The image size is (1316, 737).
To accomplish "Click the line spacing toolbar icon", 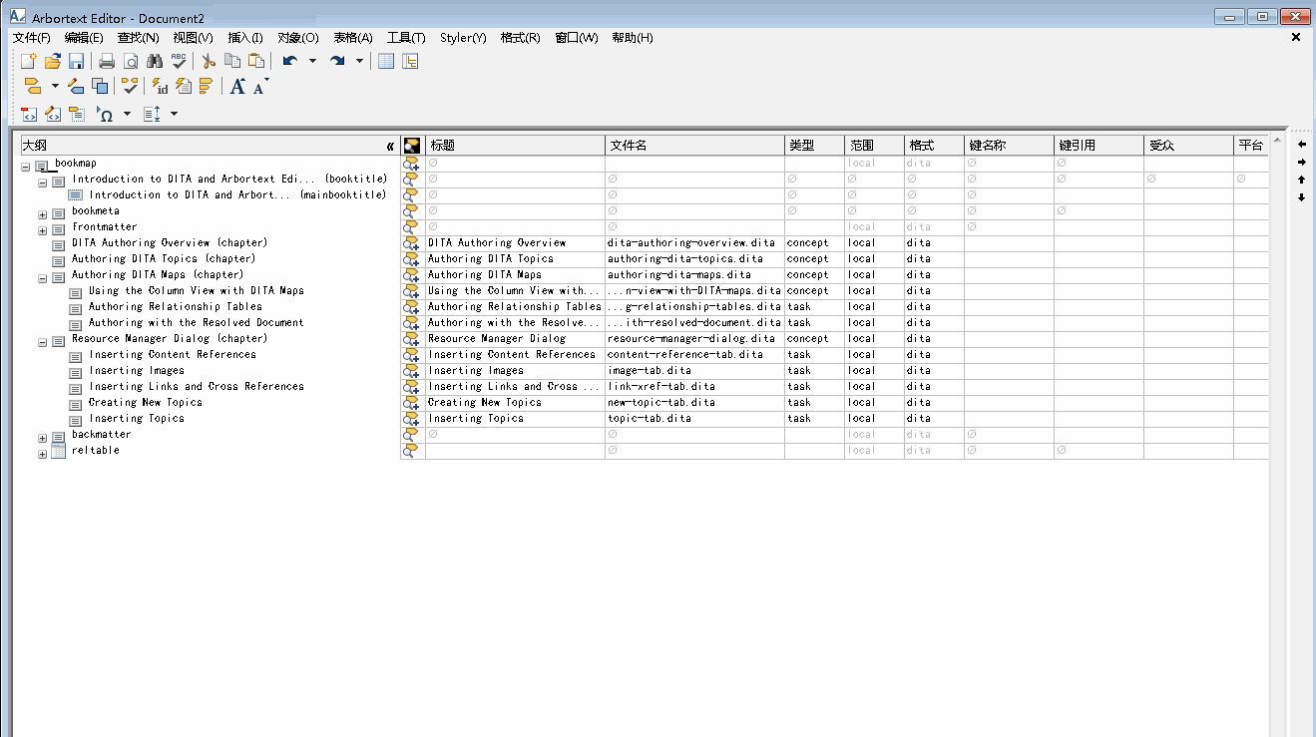I will click(x=152, y=115).
